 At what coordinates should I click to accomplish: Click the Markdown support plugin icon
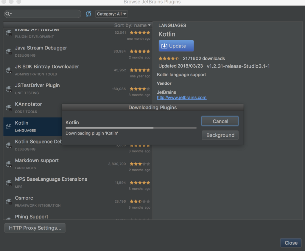(9, 164)
